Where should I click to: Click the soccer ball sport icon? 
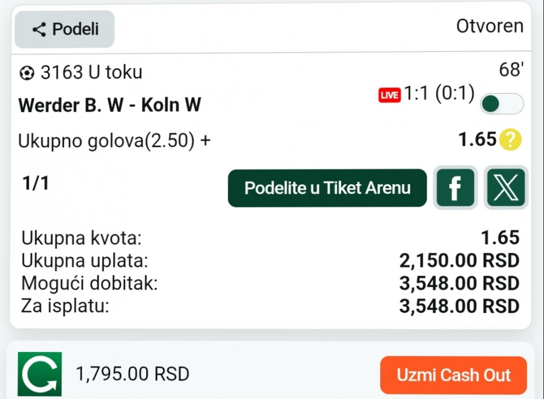(x=27, y=73)
